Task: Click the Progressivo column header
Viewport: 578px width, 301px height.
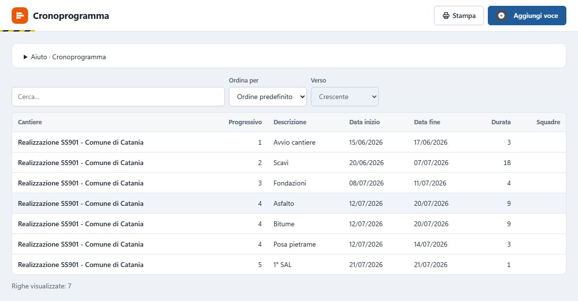Action: (245, 122)
